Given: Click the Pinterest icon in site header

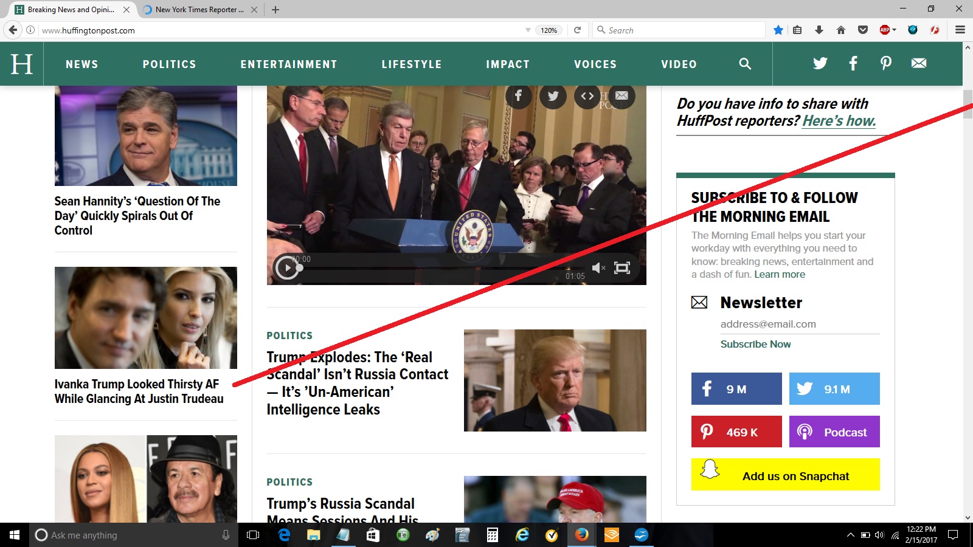Looking at the screenshot, I should pyautogui.click(x=886, y=63).
